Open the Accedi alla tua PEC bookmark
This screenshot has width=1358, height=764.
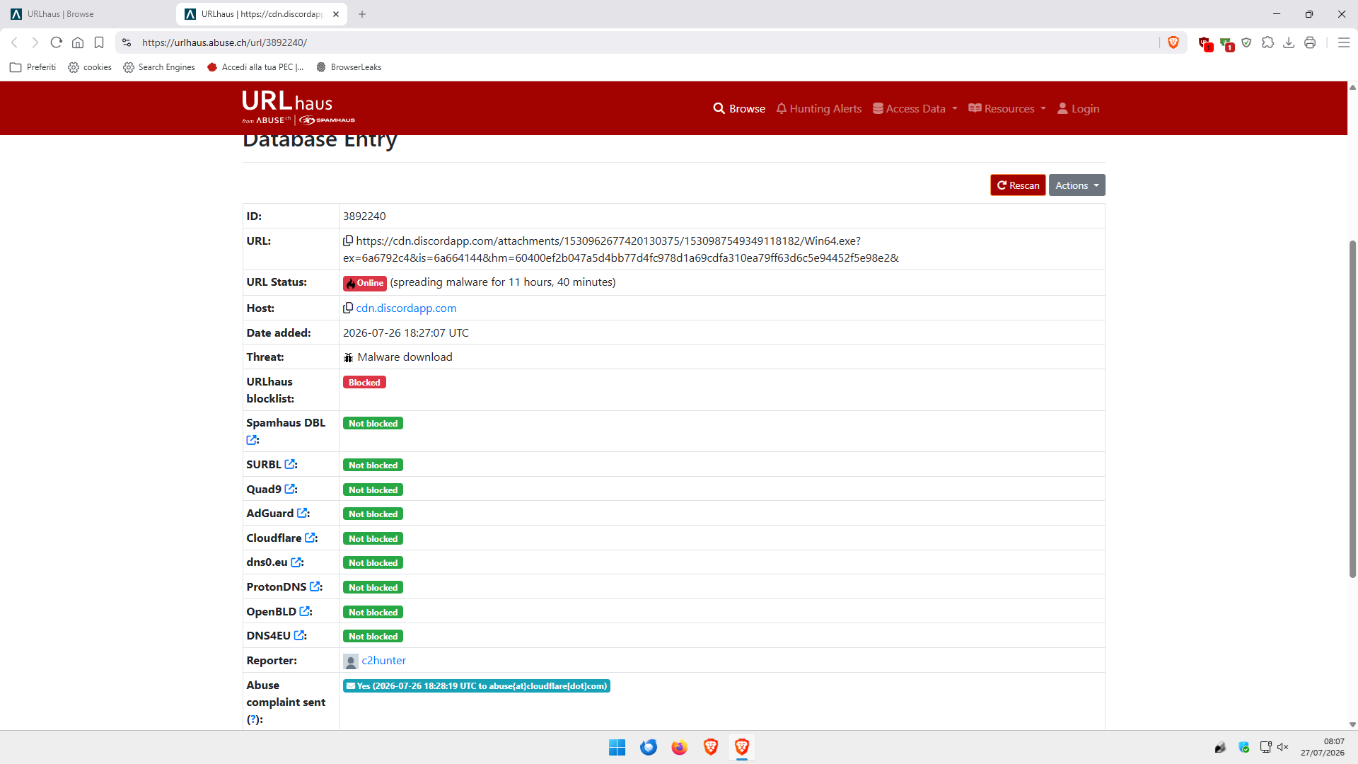[x=255, y=67]
